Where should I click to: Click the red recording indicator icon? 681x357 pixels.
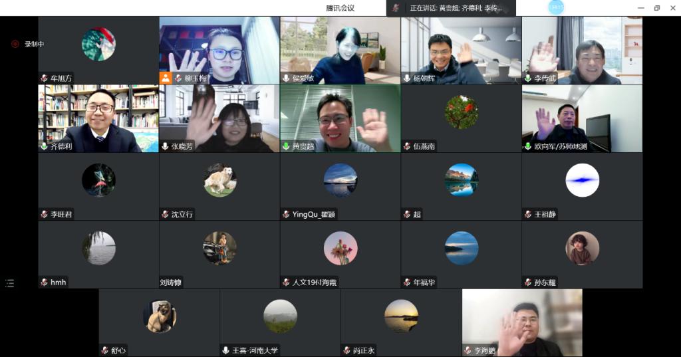click(x=15, y=44)
